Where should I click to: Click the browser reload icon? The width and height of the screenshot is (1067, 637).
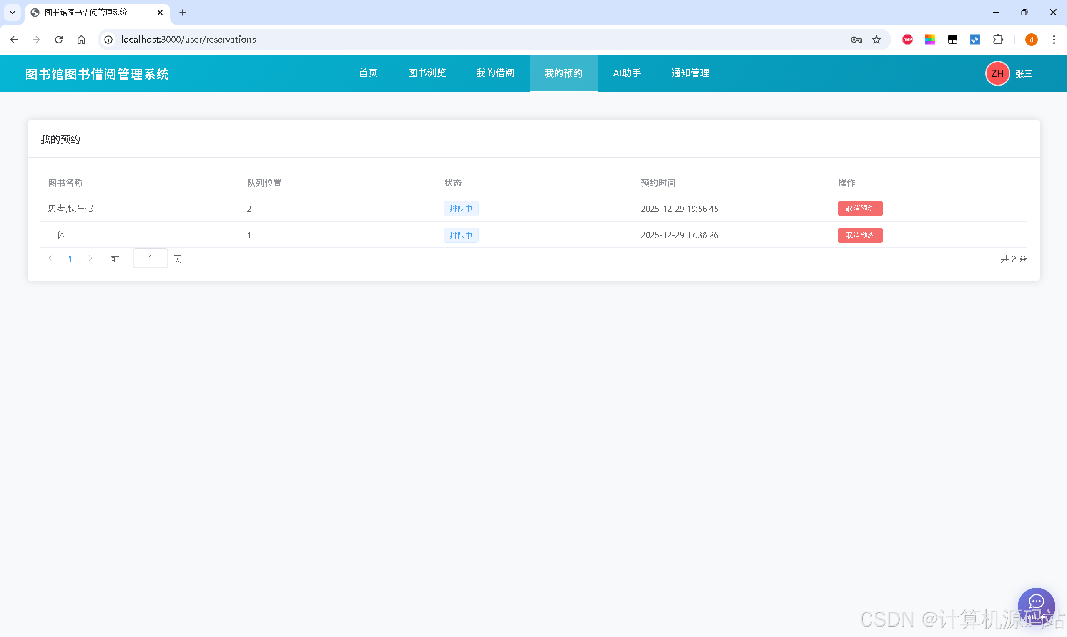tap(59, 40)
